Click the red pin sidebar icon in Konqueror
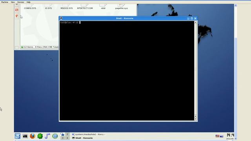Screen dimensions: 251x141 [16, 16]
